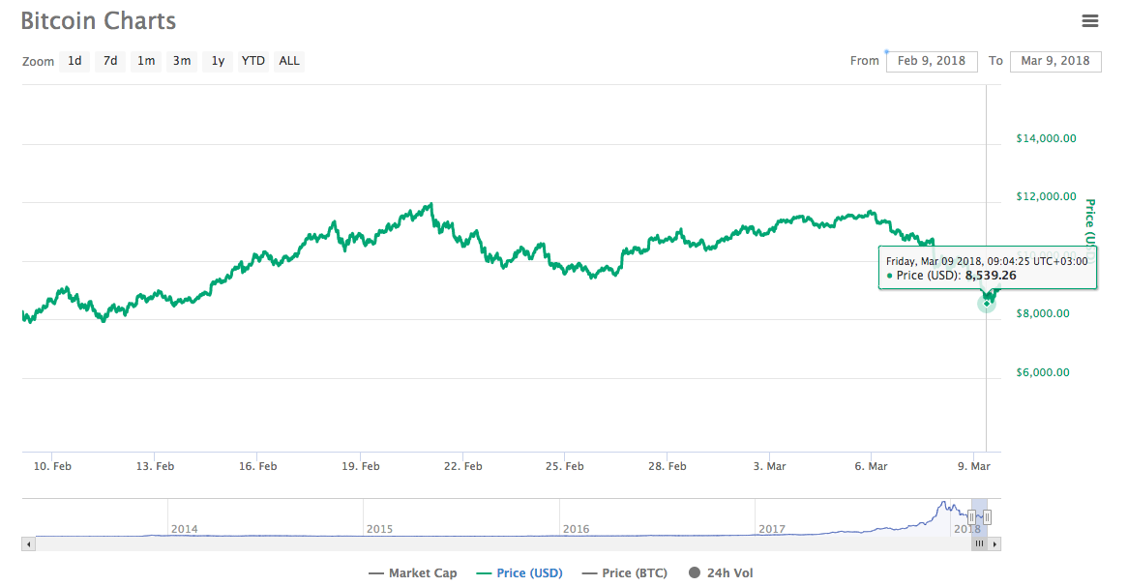Click the highlighted data point marker on chart
This screenshot has height=586, width=1128.
coord(987,304)
